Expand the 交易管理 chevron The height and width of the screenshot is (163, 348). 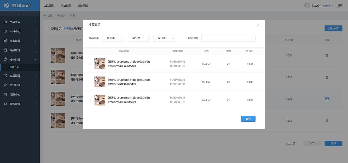tap(36, 75)
